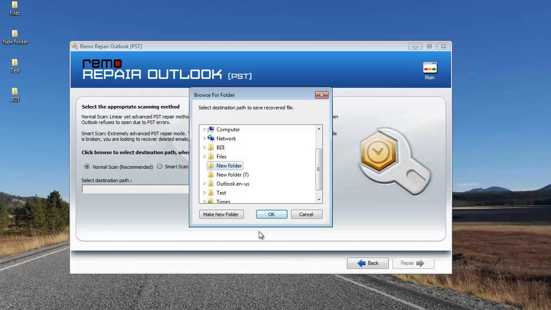Click the folder tree scrollbar thumb

click(x=319, y=169)
